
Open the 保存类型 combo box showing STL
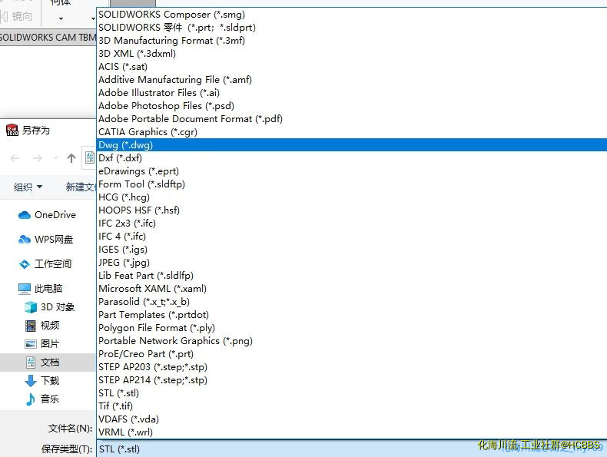click(x=351, y=449)
